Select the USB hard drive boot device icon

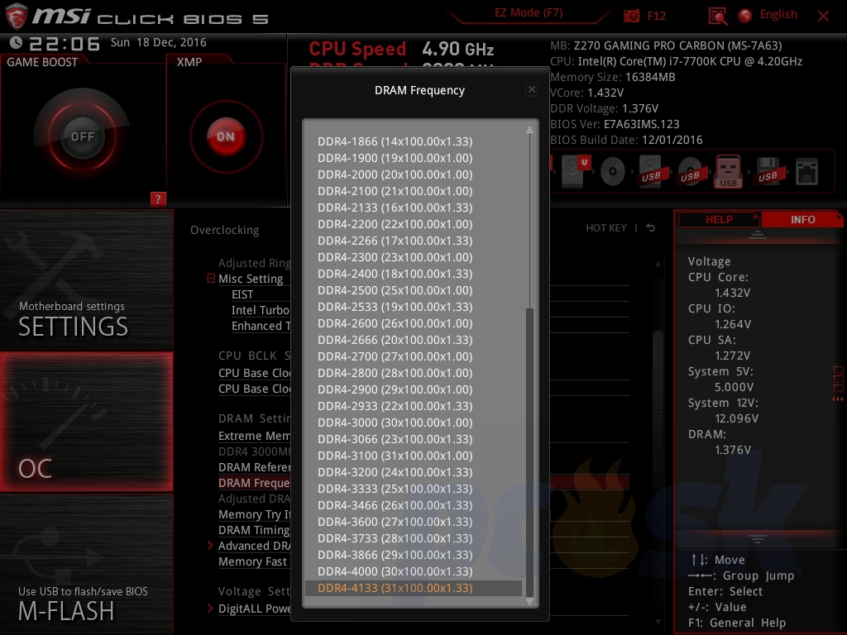651,171
